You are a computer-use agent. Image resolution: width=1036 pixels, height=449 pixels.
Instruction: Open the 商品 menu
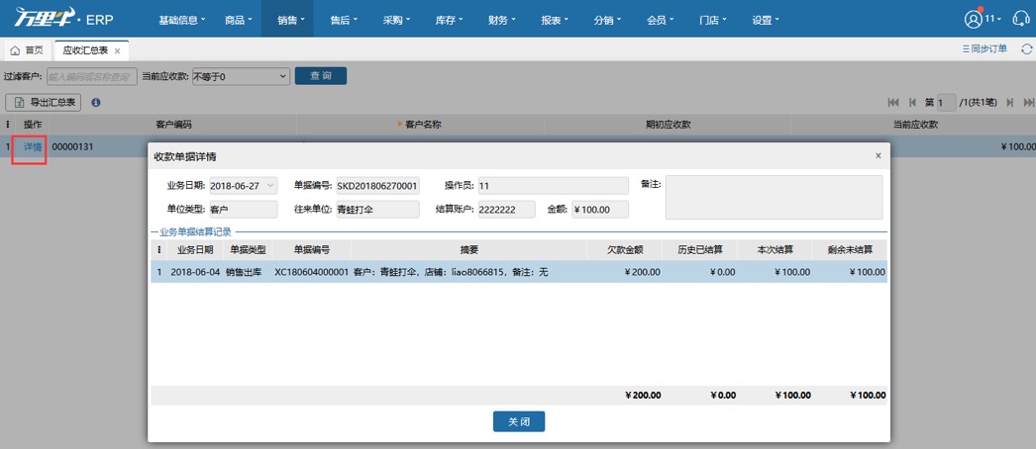[x=238, y=20]
